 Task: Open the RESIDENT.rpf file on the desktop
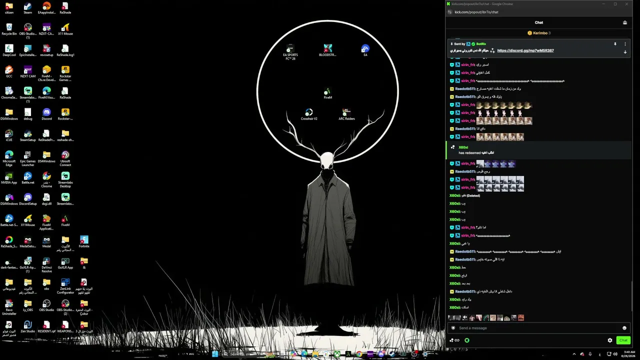(x=46, y=327)
